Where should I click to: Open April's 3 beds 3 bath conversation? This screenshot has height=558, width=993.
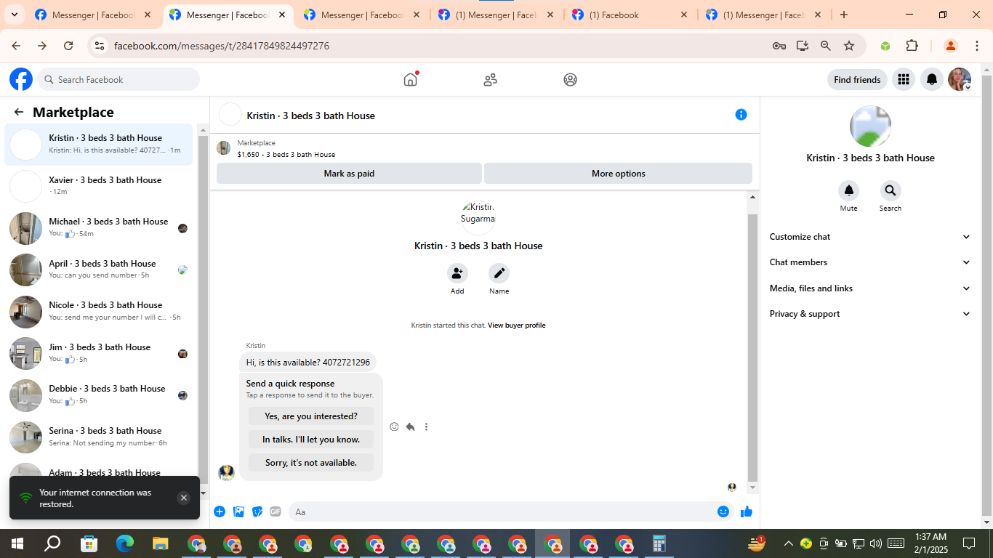pyautogui.click(x=99, y=270)
